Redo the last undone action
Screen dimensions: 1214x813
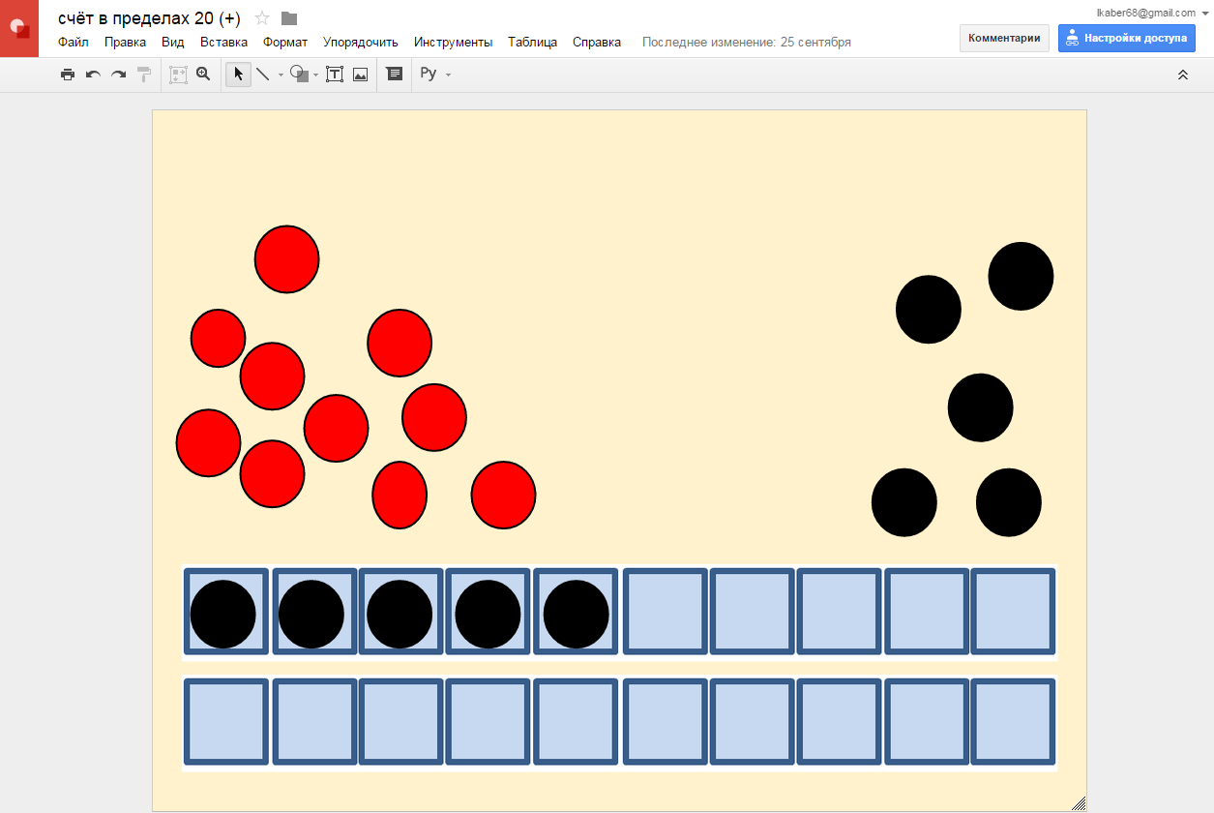coord(118,75)
